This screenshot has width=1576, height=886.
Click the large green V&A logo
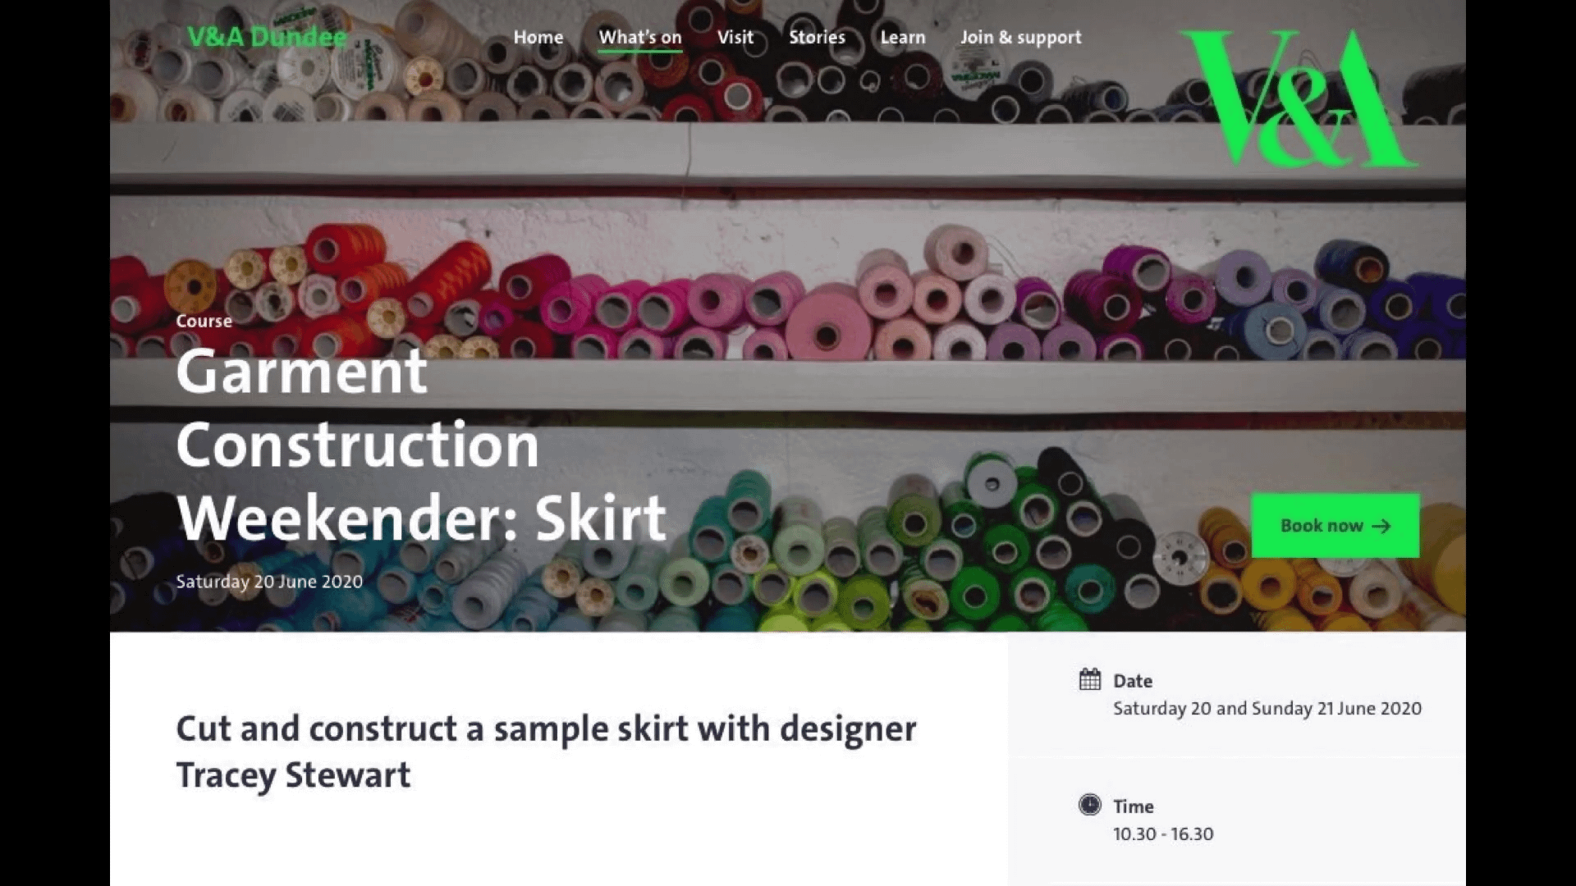point(1297,98)
